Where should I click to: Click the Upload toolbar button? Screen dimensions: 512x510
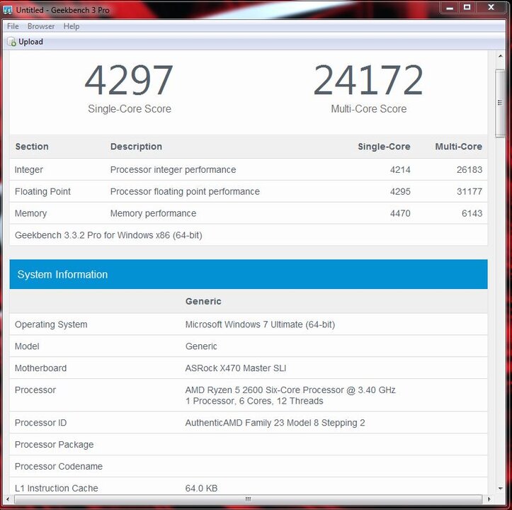click(x=25, y=42)
